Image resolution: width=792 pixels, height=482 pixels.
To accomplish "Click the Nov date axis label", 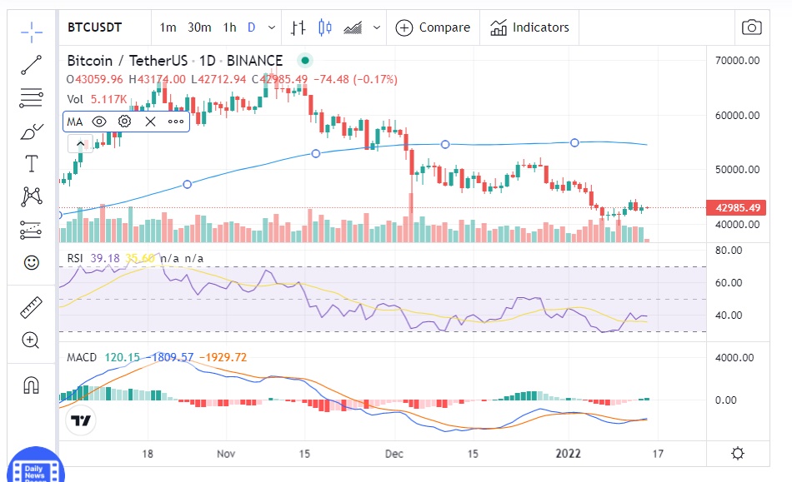I will tap(226, 453).
